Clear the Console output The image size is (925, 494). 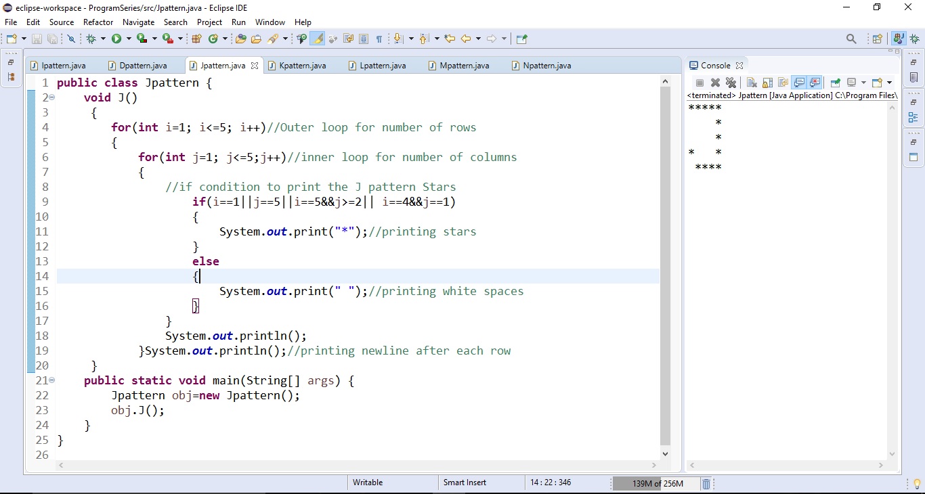tap(752, 83)
